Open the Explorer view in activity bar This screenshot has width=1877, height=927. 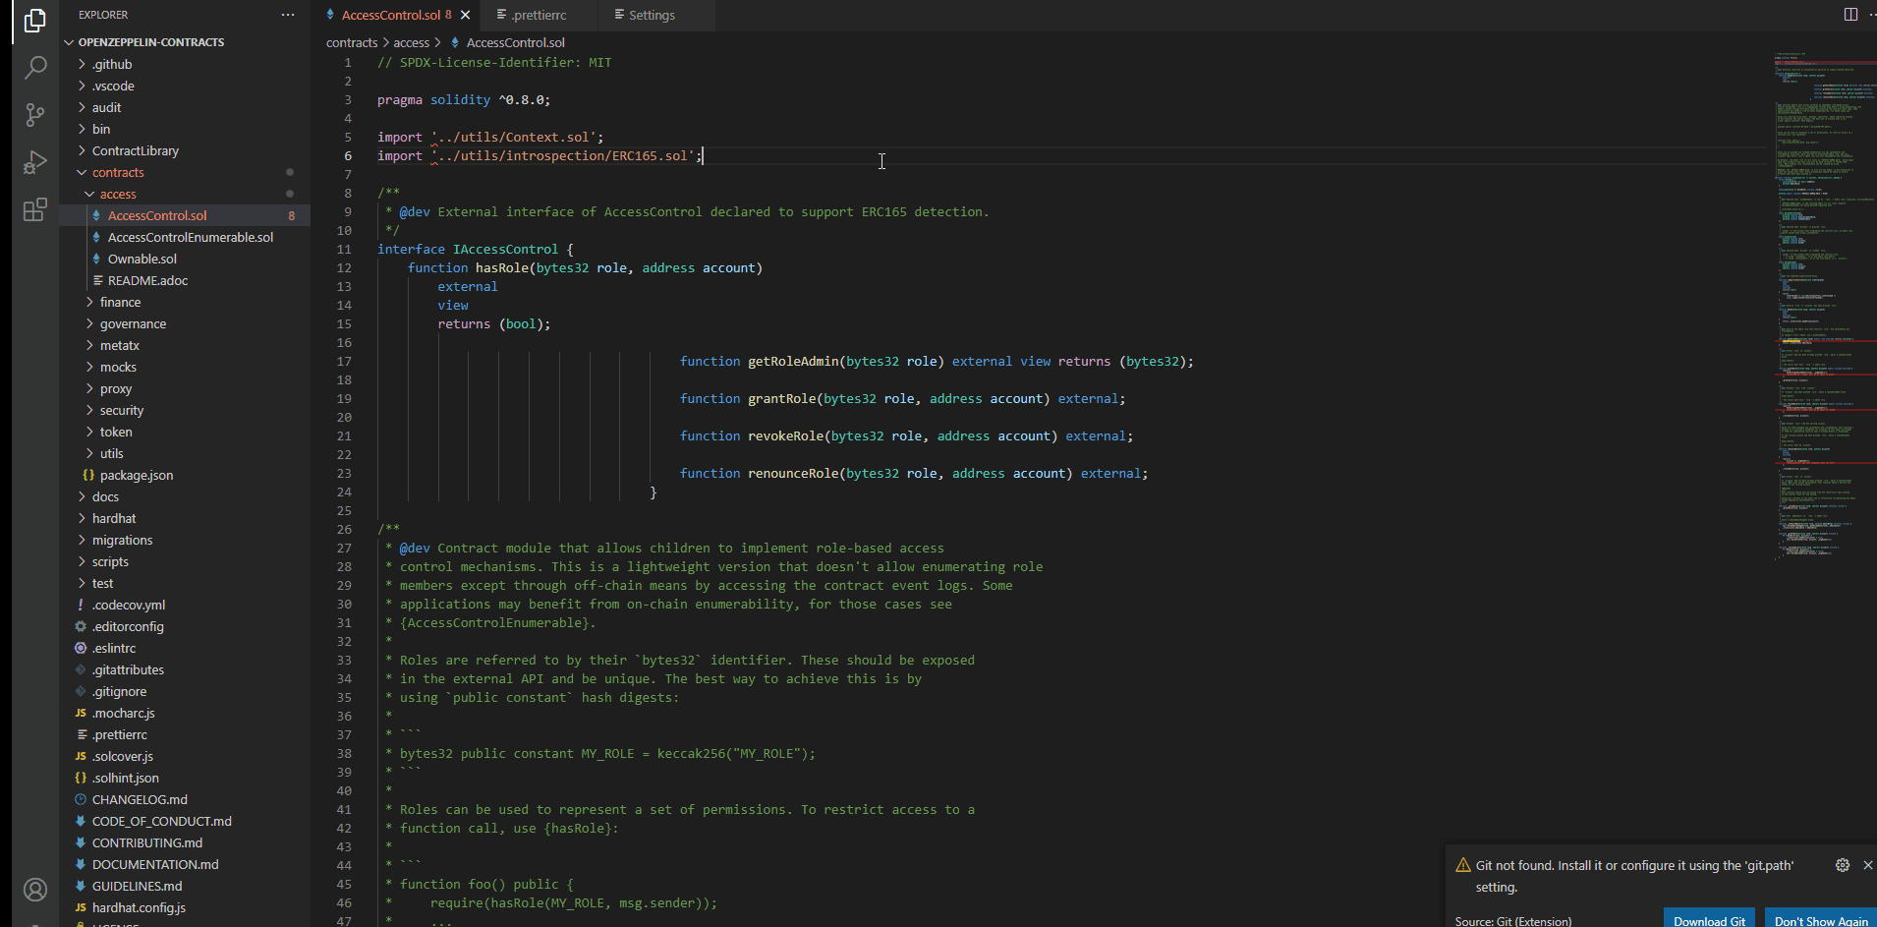(x=35, y=20)
